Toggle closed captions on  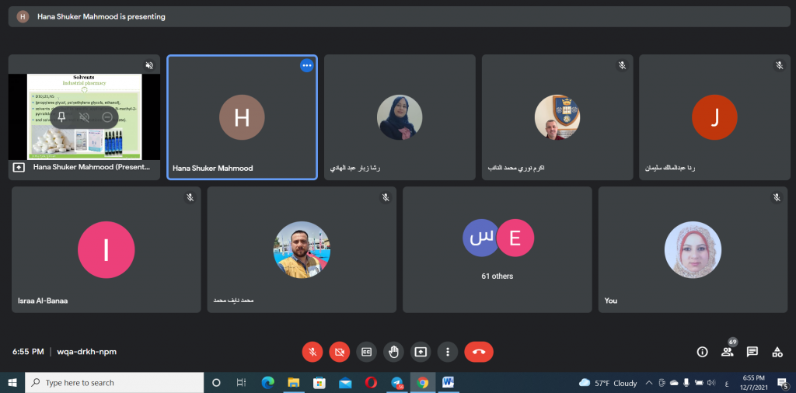coord(366,352)
